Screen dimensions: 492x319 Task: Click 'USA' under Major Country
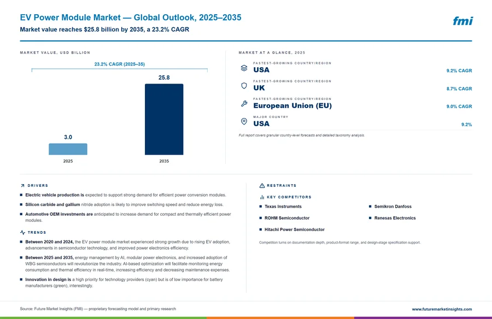(x=261, y=123)
